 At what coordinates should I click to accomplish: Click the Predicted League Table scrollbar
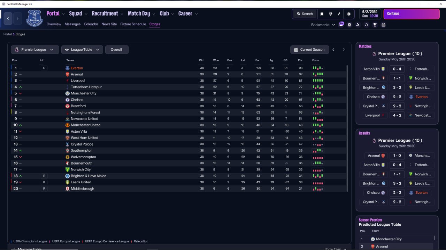(x=434, y=238)
